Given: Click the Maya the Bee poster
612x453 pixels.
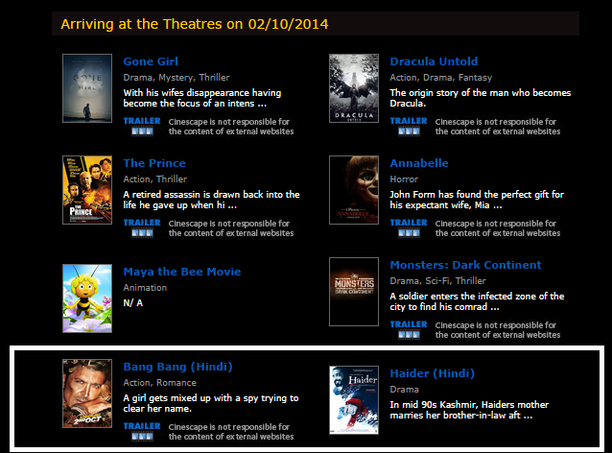Looking at the screenshot, I should click(87, 298).
